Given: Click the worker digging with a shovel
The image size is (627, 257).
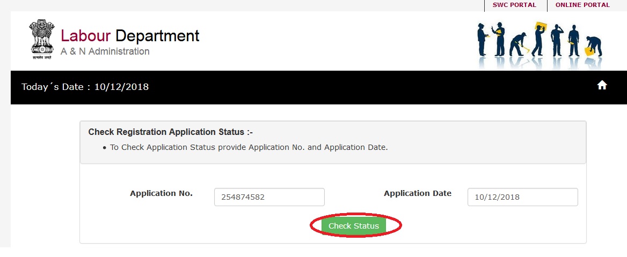Looking at the screenshot, I should click(519, 44).
